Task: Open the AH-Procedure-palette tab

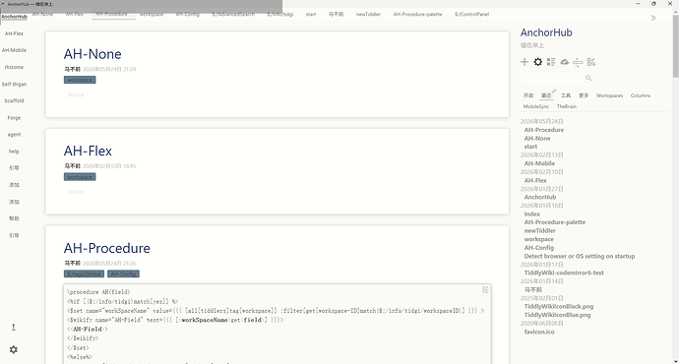Action: click(418, 14)
